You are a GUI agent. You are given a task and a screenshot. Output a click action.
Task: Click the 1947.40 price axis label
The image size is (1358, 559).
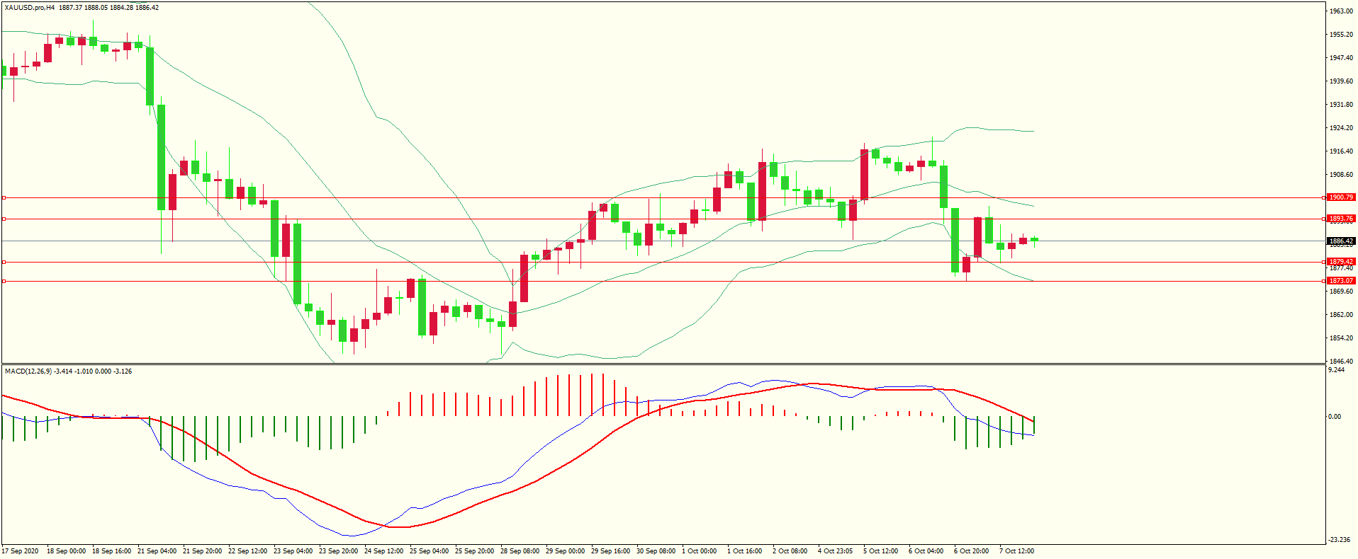[x=1341, y=58]
